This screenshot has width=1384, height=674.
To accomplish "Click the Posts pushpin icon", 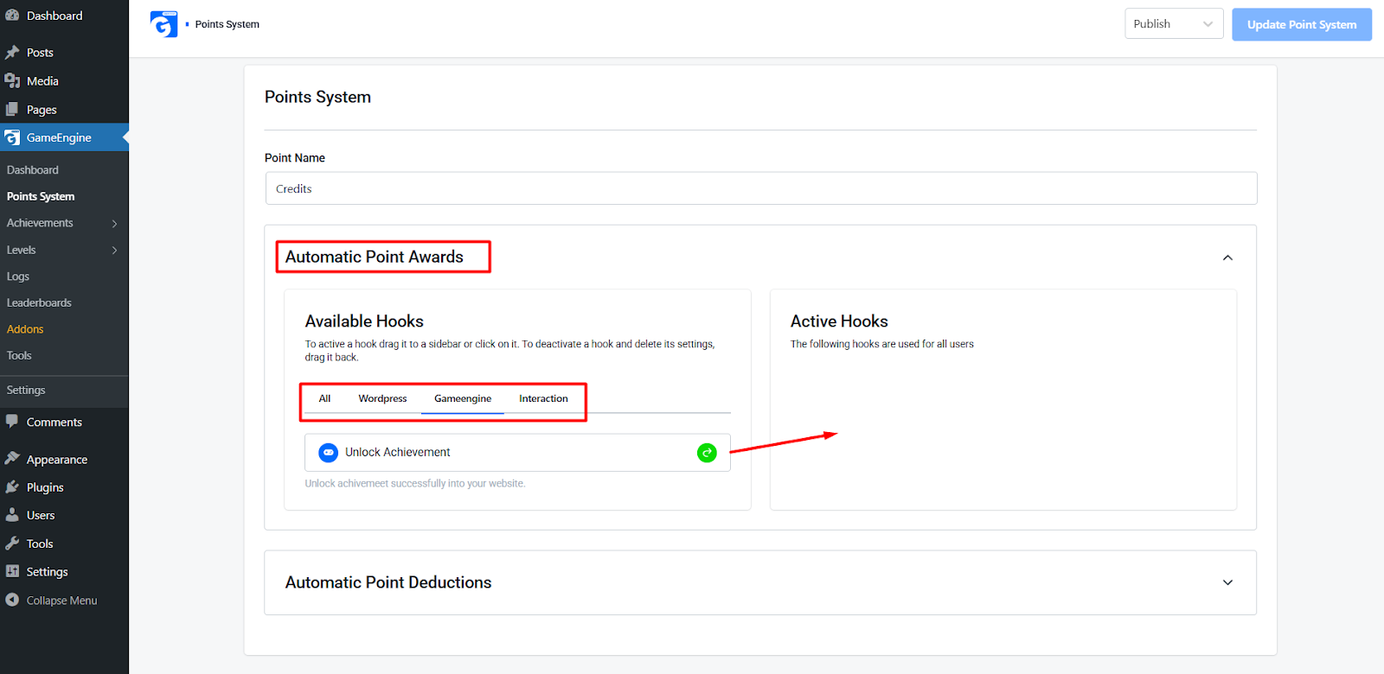I will [12, 53].
